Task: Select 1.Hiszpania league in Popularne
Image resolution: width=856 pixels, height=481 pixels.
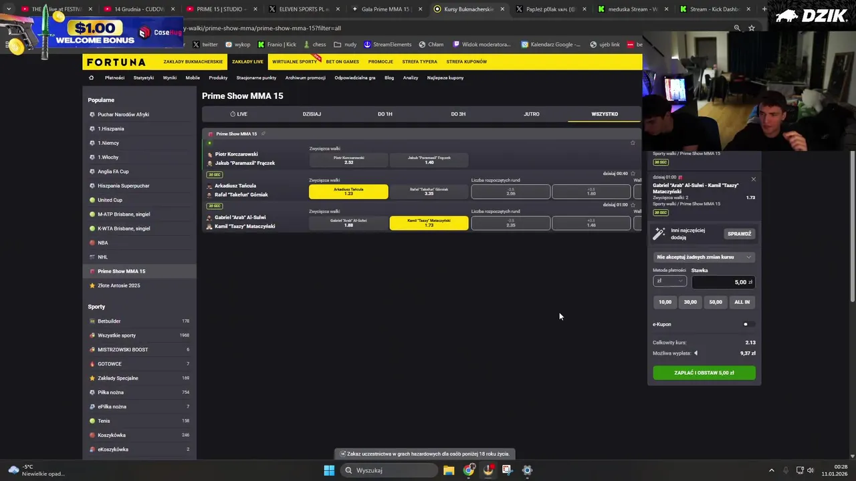Action: (139, 128)
